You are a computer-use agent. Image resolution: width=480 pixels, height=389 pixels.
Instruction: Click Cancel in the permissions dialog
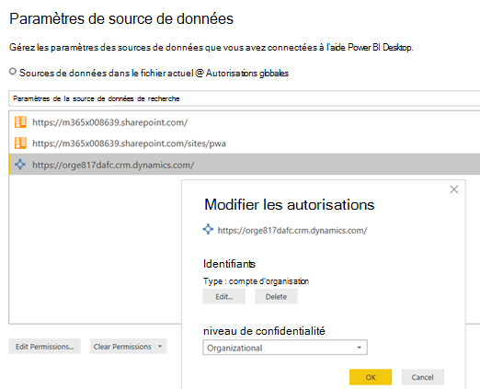pos(423,377)
